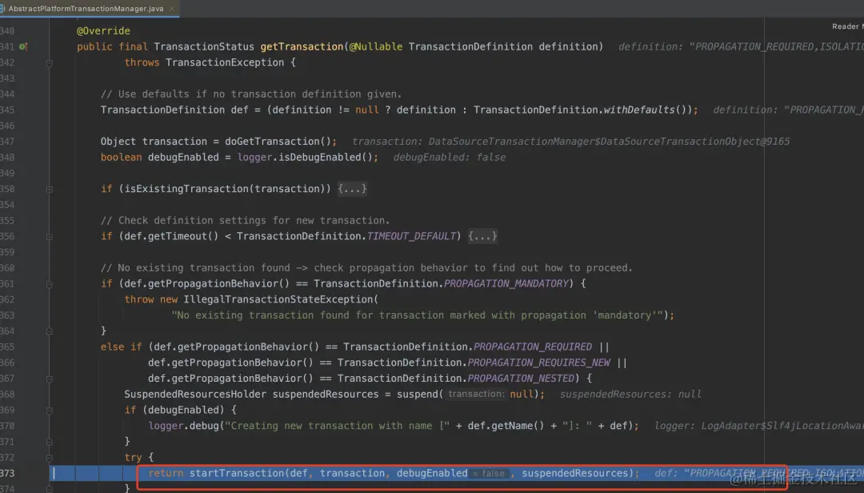
Task: Click the 'No existing transaction found' string literal
Action: 417,315
